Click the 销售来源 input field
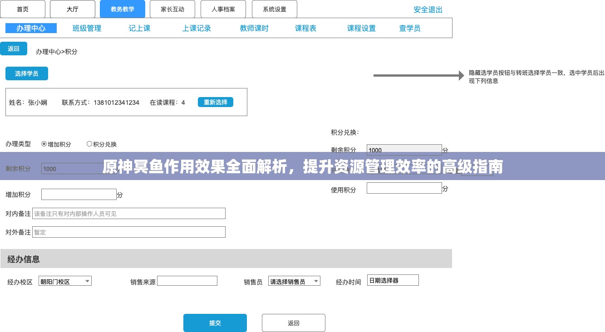 coord(187,281)
